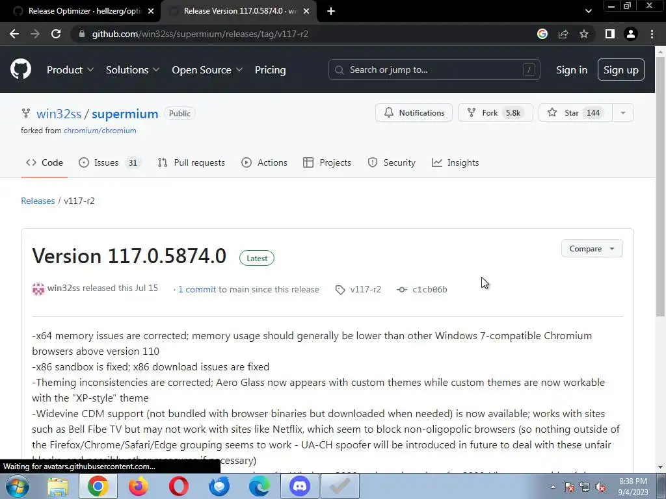Open the Actions tab
Image resolution: width=666 pixels, height=499 pixels.
pyautogui.click(x=264, y=162)
